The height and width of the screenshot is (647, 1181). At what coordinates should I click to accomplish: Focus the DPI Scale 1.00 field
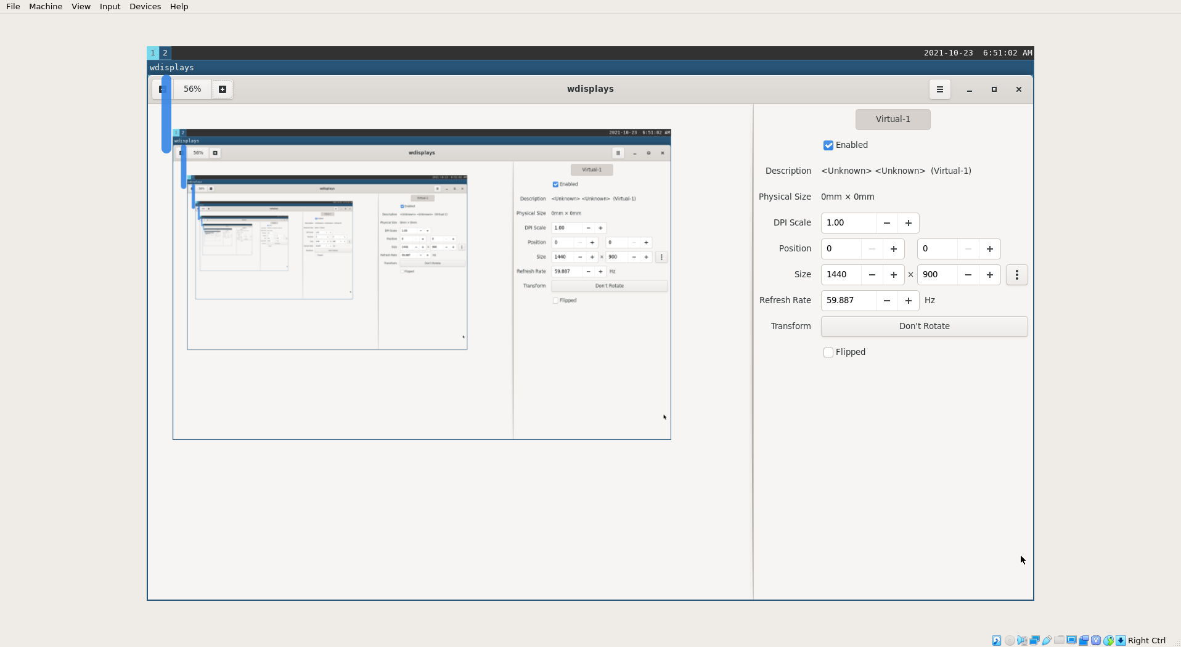coord(849,223)
